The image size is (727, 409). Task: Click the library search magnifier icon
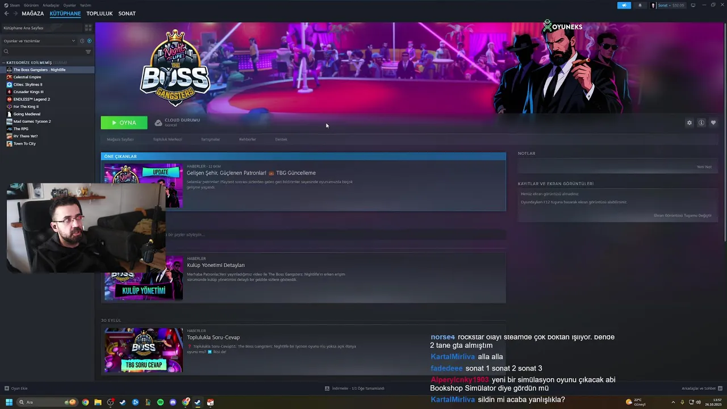[6, 52]
